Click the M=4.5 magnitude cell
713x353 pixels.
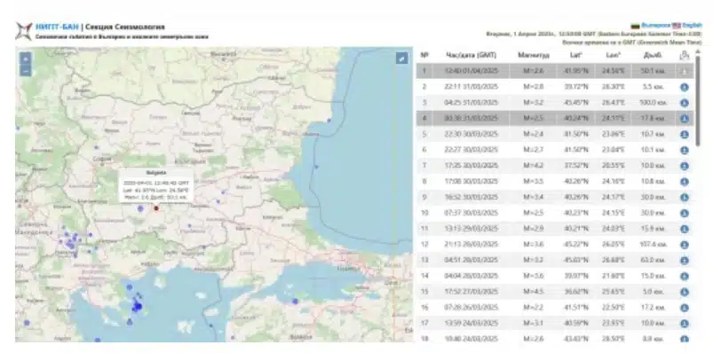pos(534,292)
